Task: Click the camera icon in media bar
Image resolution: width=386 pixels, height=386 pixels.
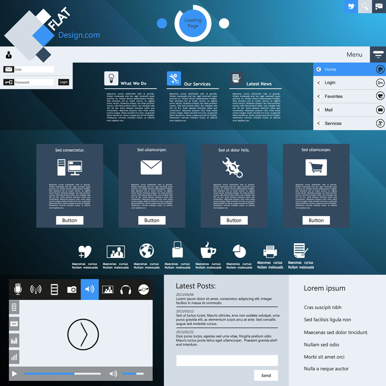Action: [72, 289]
